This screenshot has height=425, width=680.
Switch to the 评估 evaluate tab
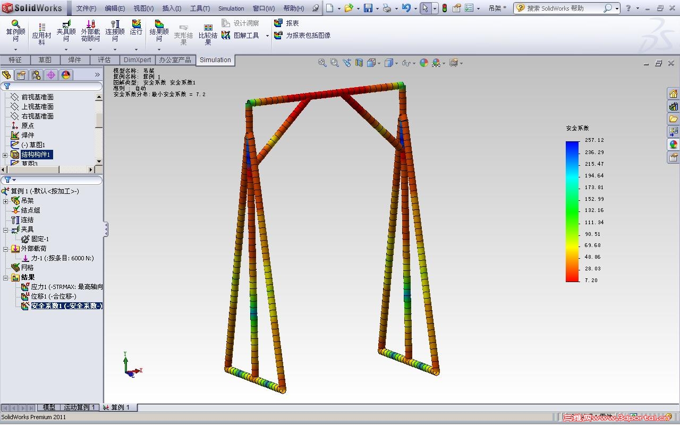click(104, 60)
